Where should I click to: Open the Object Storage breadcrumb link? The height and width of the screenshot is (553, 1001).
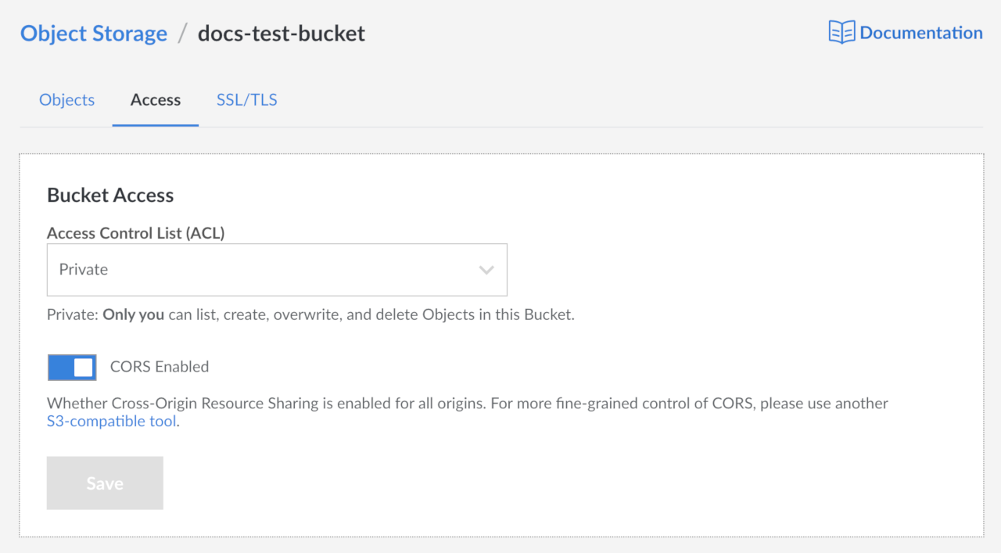coord(93,33)
